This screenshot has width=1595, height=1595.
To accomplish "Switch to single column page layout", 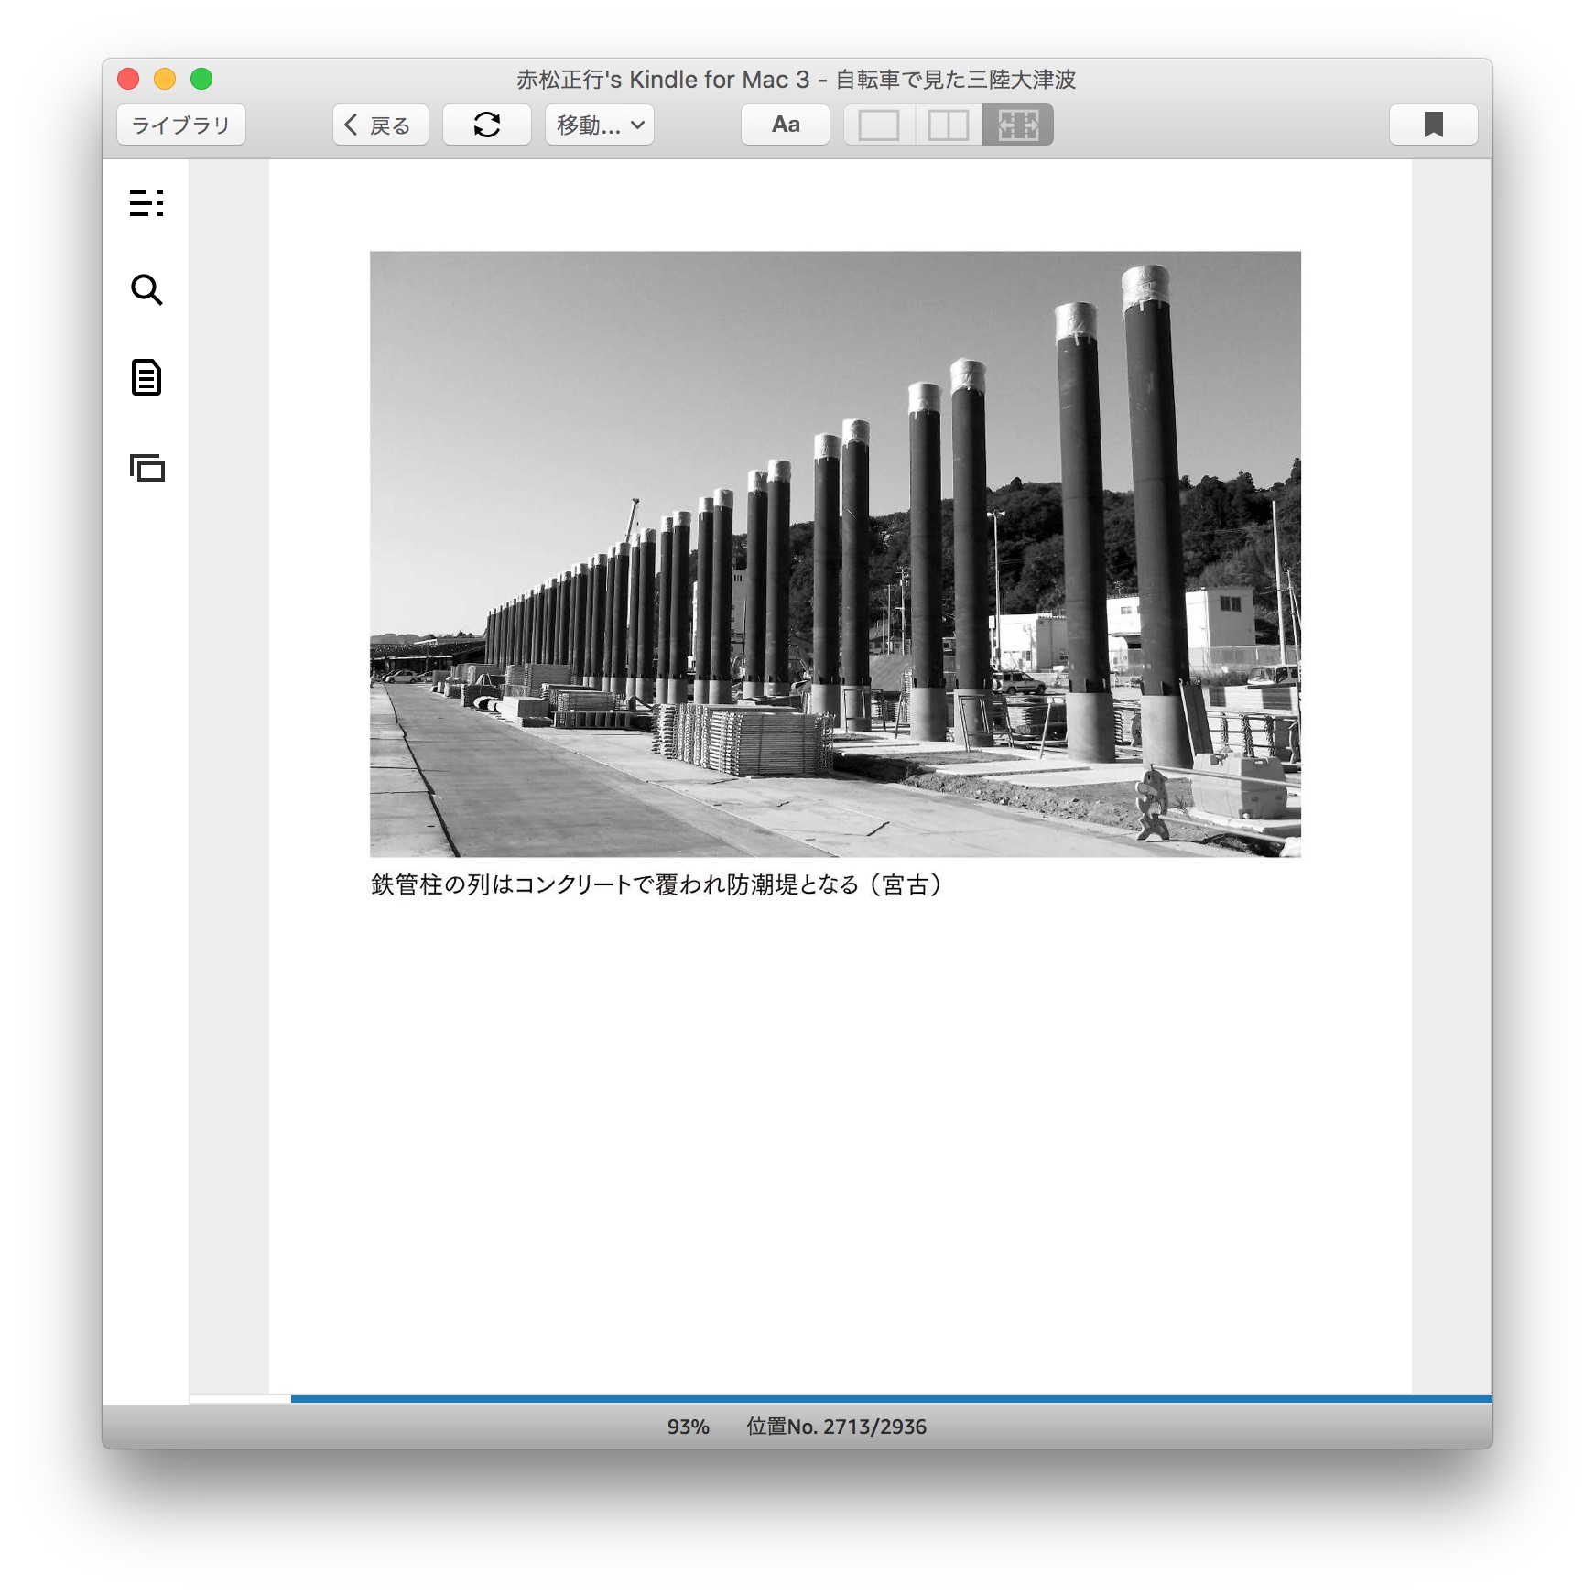I will point(878,125).
